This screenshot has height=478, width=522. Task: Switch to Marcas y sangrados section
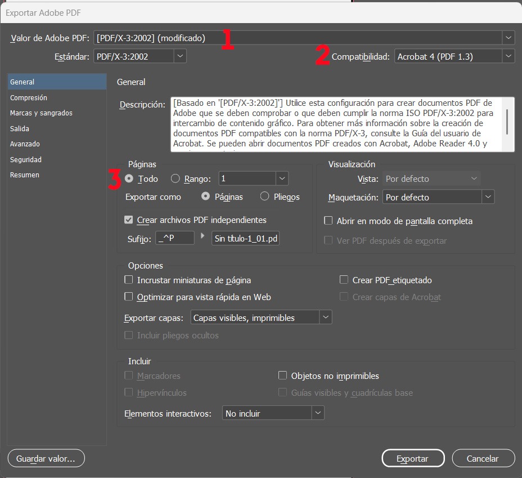(x=41, y=113)
